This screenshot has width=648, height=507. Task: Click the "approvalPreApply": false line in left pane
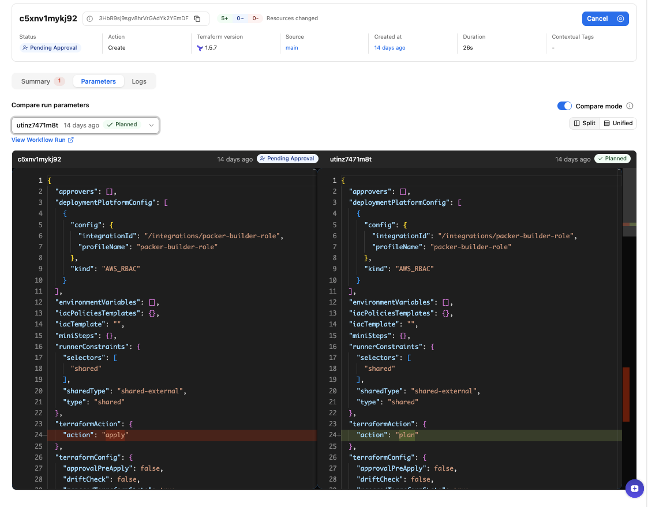click(113, 468)
